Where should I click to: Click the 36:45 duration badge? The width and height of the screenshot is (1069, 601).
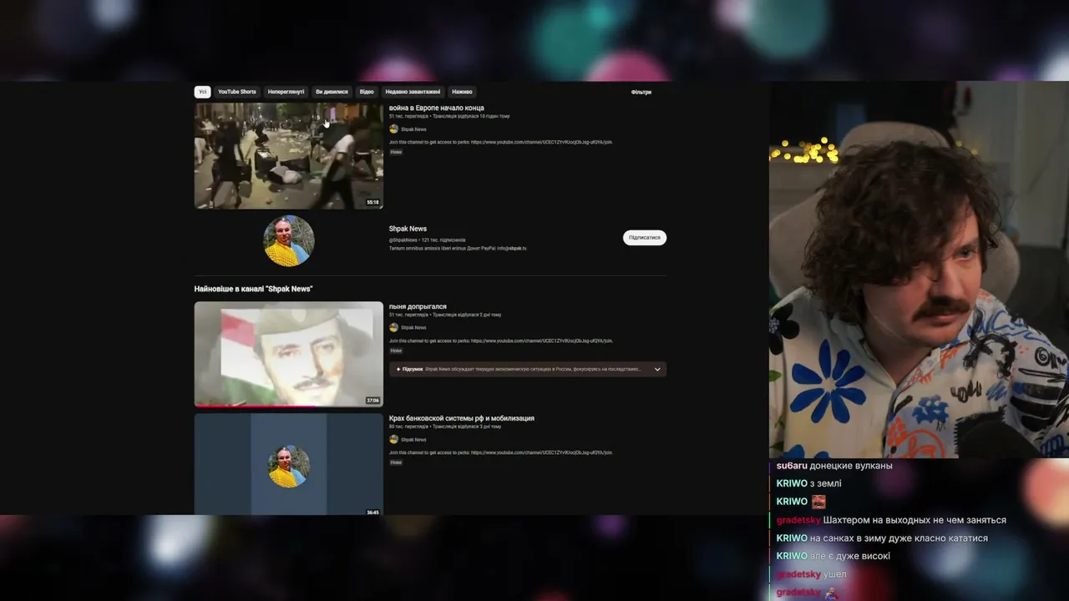tap(372, 512)
